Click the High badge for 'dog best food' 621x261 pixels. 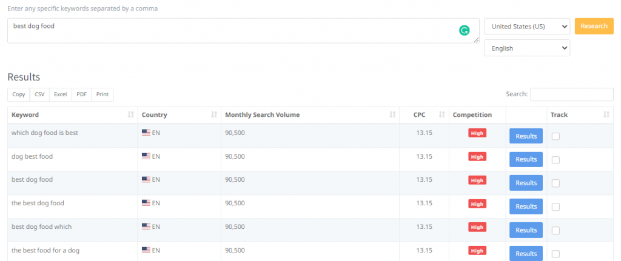tap(477, 156)
